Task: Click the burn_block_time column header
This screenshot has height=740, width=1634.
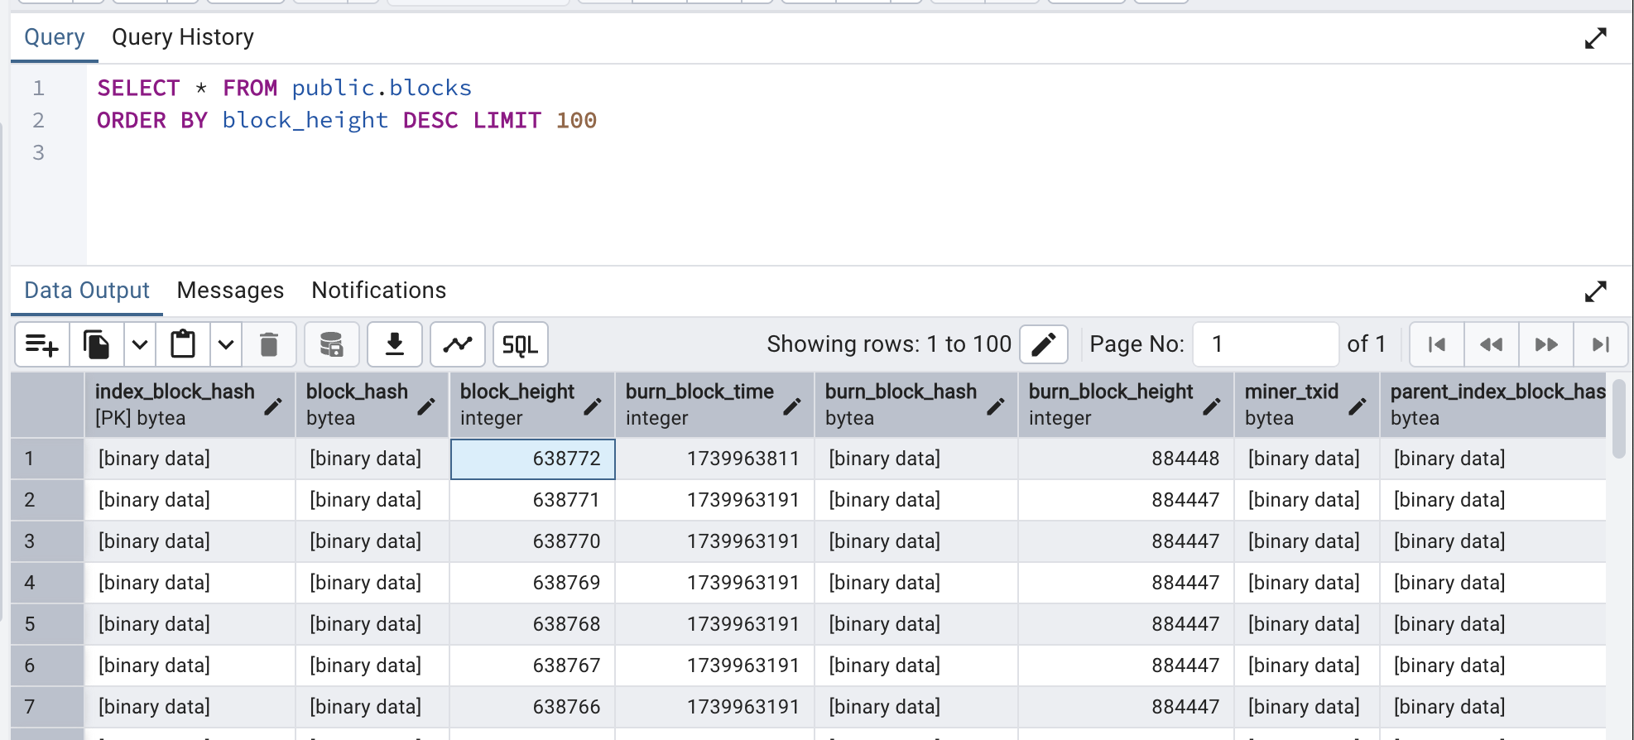Action: point(715,405)
